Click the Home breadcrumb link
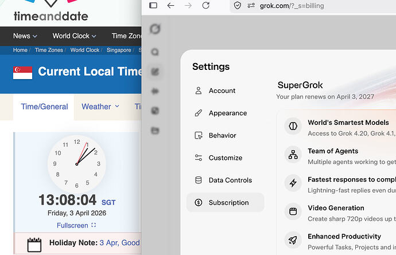This screenshot has height=255, width=396. coord(20,50)
